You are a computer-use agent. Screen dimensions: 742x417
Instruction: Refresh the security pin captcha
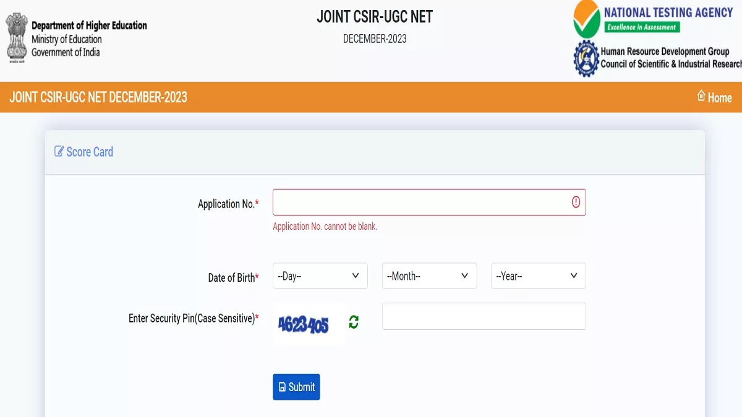click(x=354, y=322)
